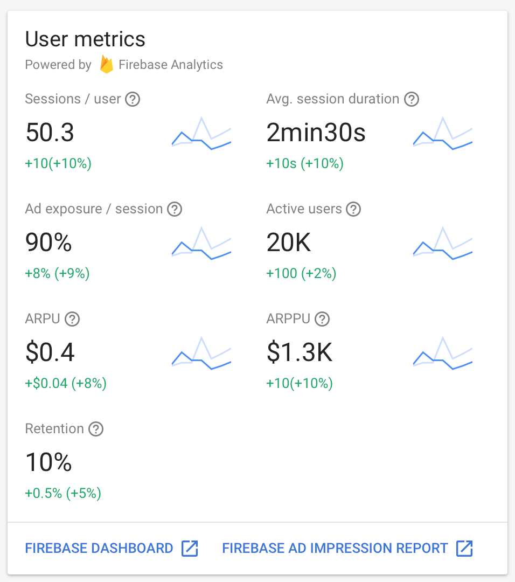The width and height of the screenshot is (515, 582).
Task: Click the ARPPU trend sparkline
Action: coord(443,353)
